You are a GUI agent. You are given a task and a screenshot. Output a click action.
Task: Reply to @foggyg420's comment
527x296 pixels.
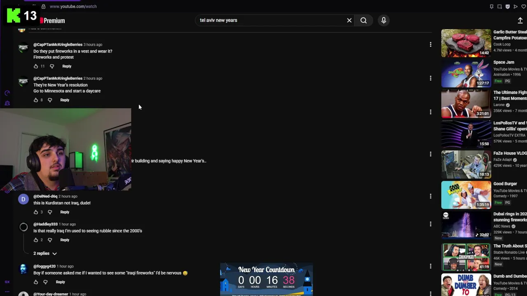point(60,282)
